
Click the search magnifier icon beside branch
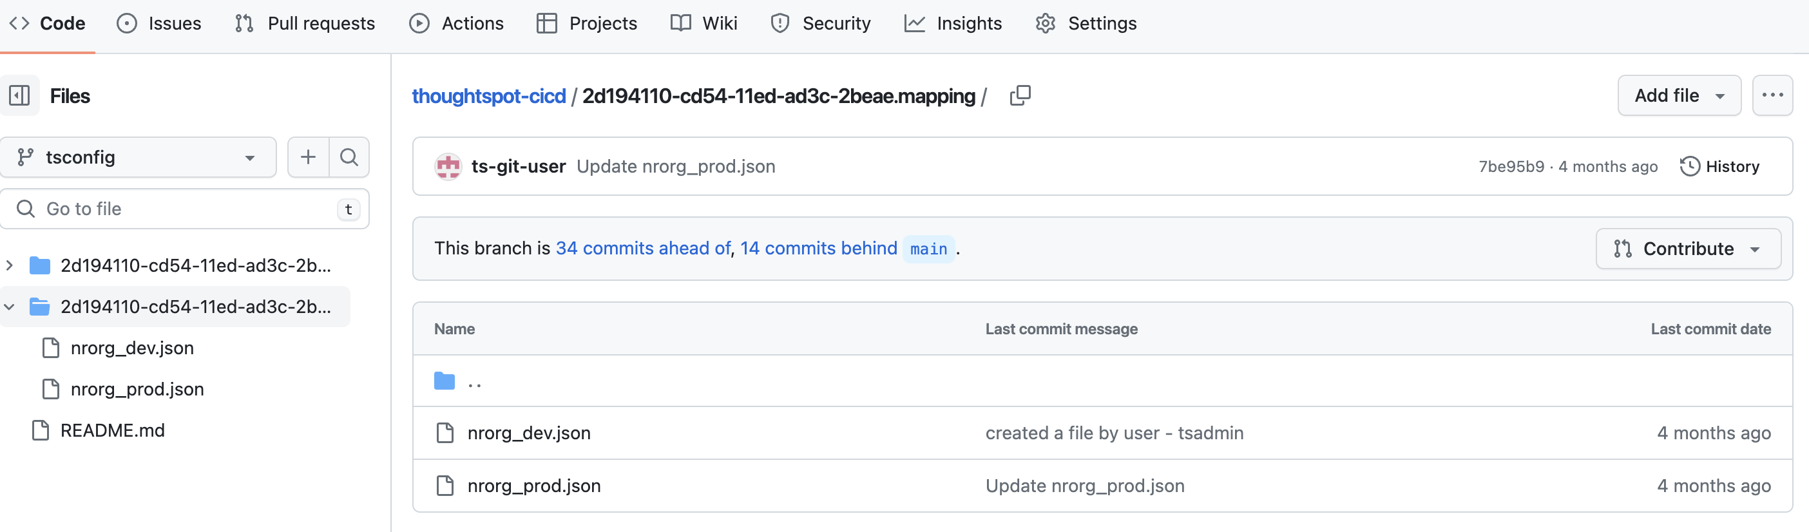coord(349,157)
